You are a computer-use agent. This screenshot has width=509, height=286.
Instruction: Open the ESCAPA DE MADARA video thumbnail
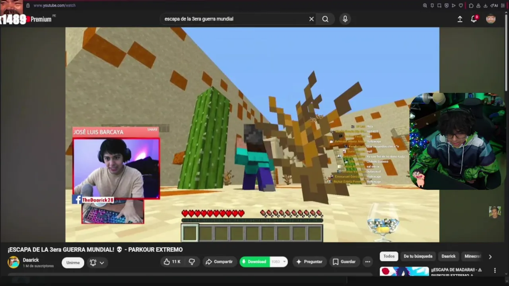click(404, 272)
